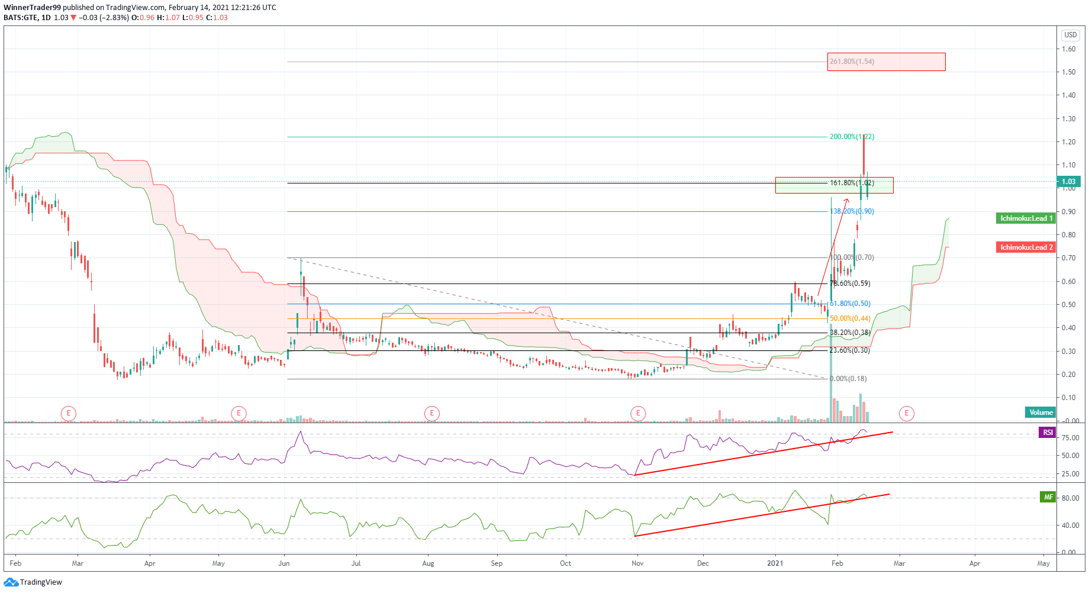1089x593 pixels.
Task: Click the Oct label on time axis
Action: point(566,563)
